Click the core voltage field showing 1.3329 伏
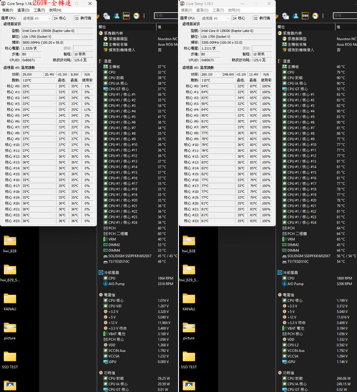 pyautogui.click(x=31, y=48)
